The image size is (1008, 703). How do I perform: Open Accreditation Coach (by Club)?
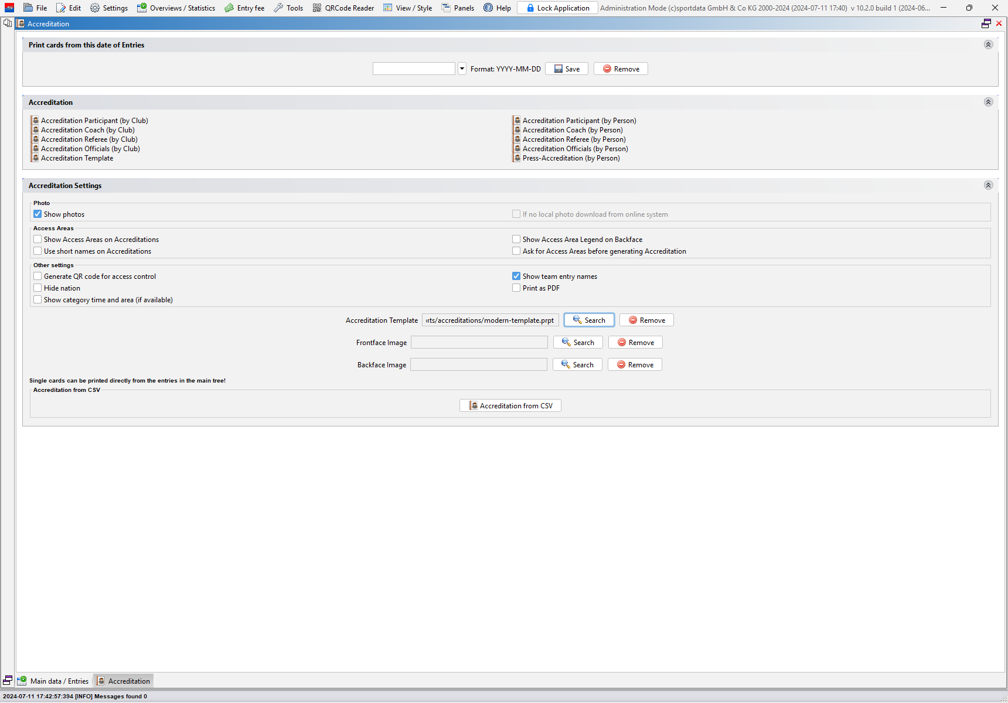pos(83,130)
